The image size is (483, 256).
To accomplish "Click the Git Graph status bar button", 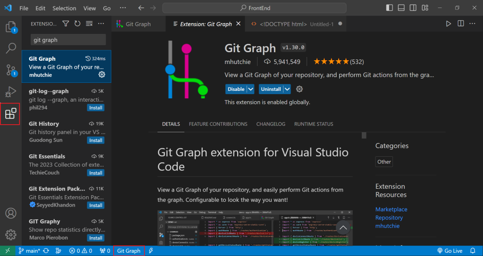I will coord(129,251).
